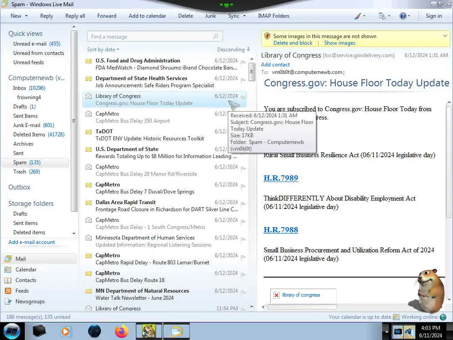Image resolution: width=453 pixels, height=340 pixels.
Task: Open the New dropdown arrow
Action: point(26,16)
